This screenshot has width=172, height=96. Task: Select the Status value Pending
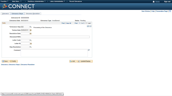(83, 21)
